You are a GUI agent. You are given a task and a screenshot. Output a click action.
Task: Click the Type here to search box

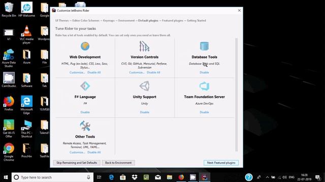click(52, 177)
